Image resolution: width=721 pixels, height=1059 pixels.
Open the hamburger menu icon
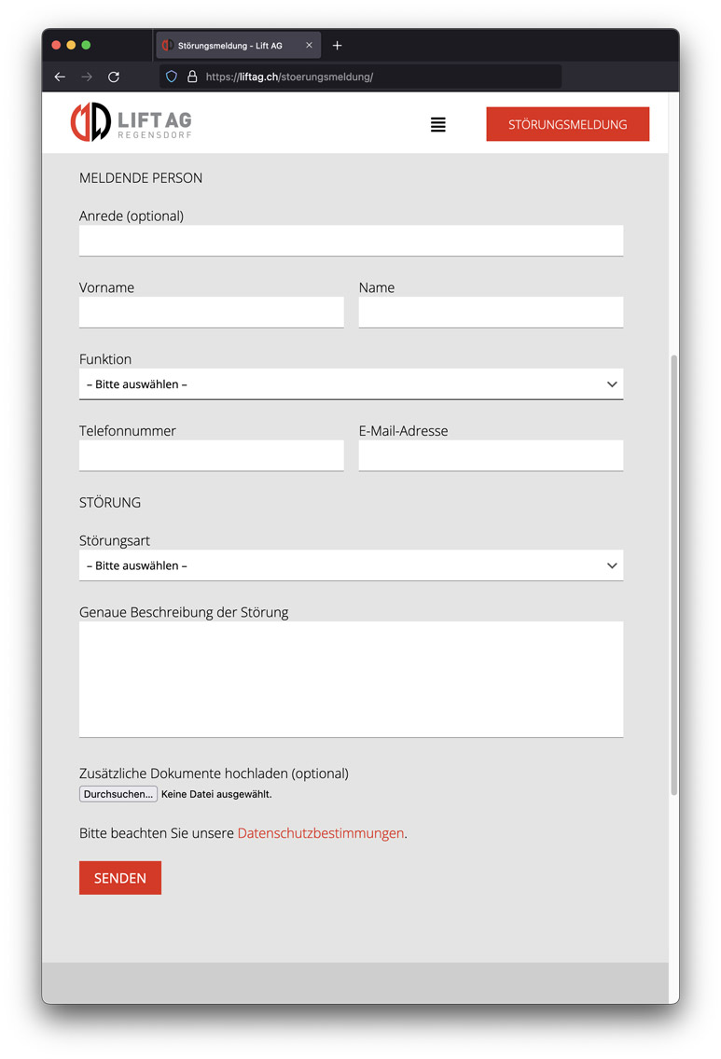point(438,124)
